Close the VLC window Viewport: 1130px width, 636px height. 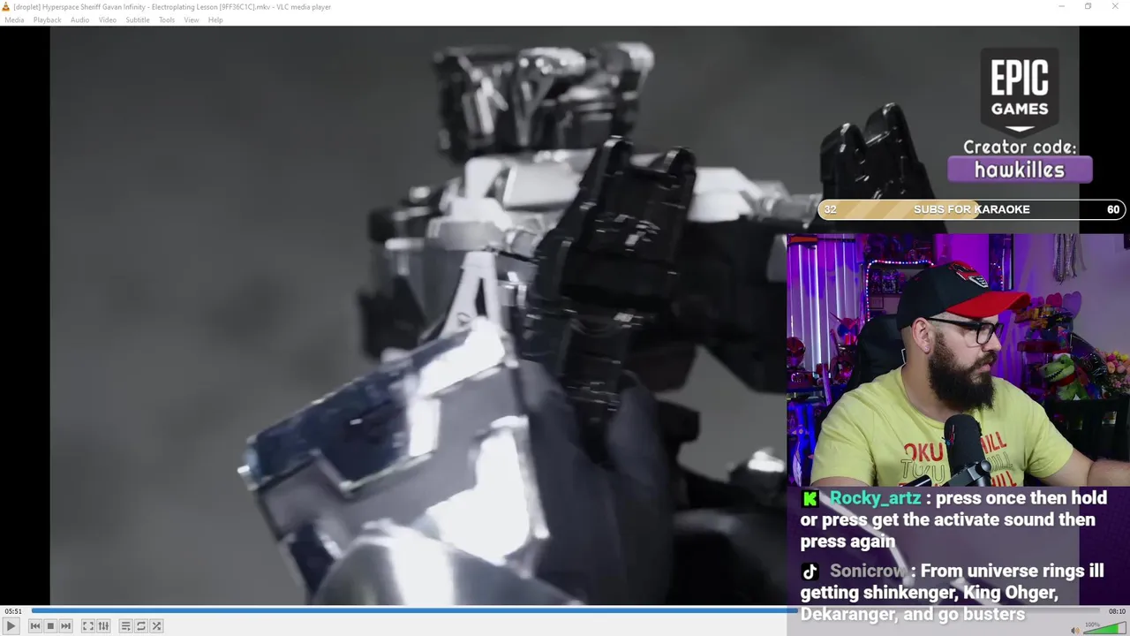coord(1114,7)
